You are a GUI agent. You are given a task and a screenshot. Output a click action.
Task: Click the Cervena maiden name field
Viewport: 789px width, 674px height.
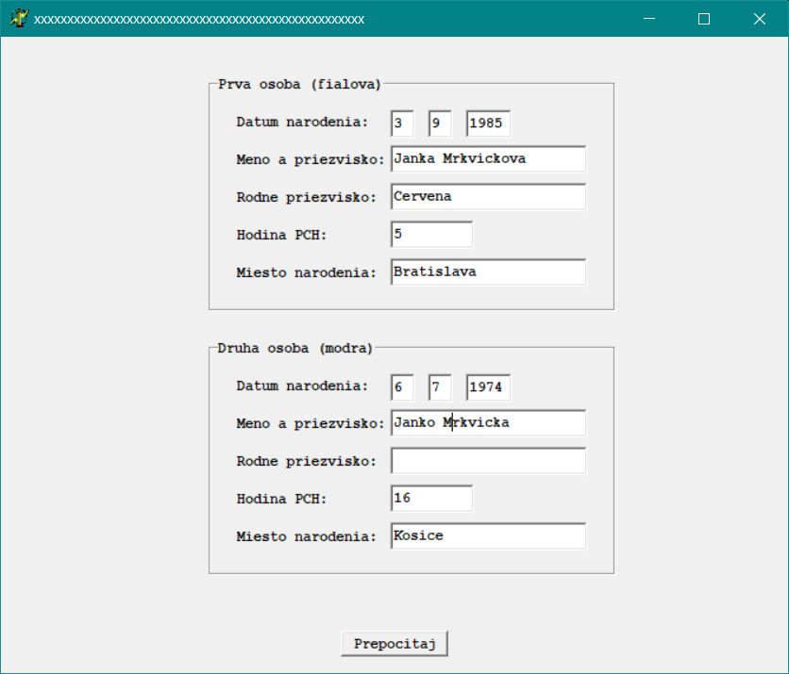click(488, 196)
